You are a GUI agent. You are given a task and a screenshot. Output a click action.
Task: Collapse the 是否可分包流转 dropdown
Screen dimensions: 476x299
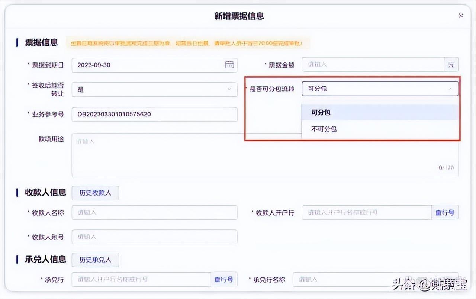450,89
